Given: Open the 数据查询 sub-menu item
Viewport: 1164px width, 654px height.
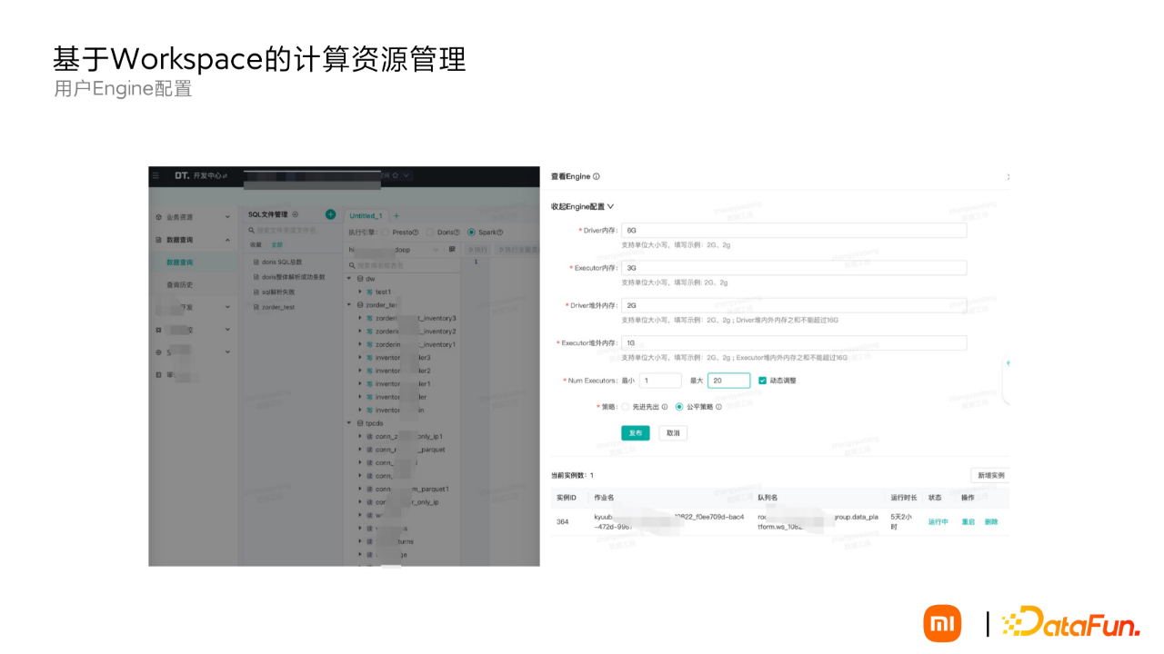Looking at the screenshot, I should pos(179,263).
